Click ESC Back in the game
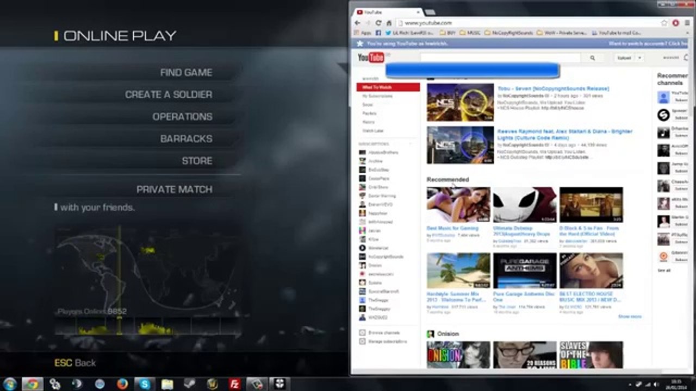The image size is (696, 391). point(75,363)
